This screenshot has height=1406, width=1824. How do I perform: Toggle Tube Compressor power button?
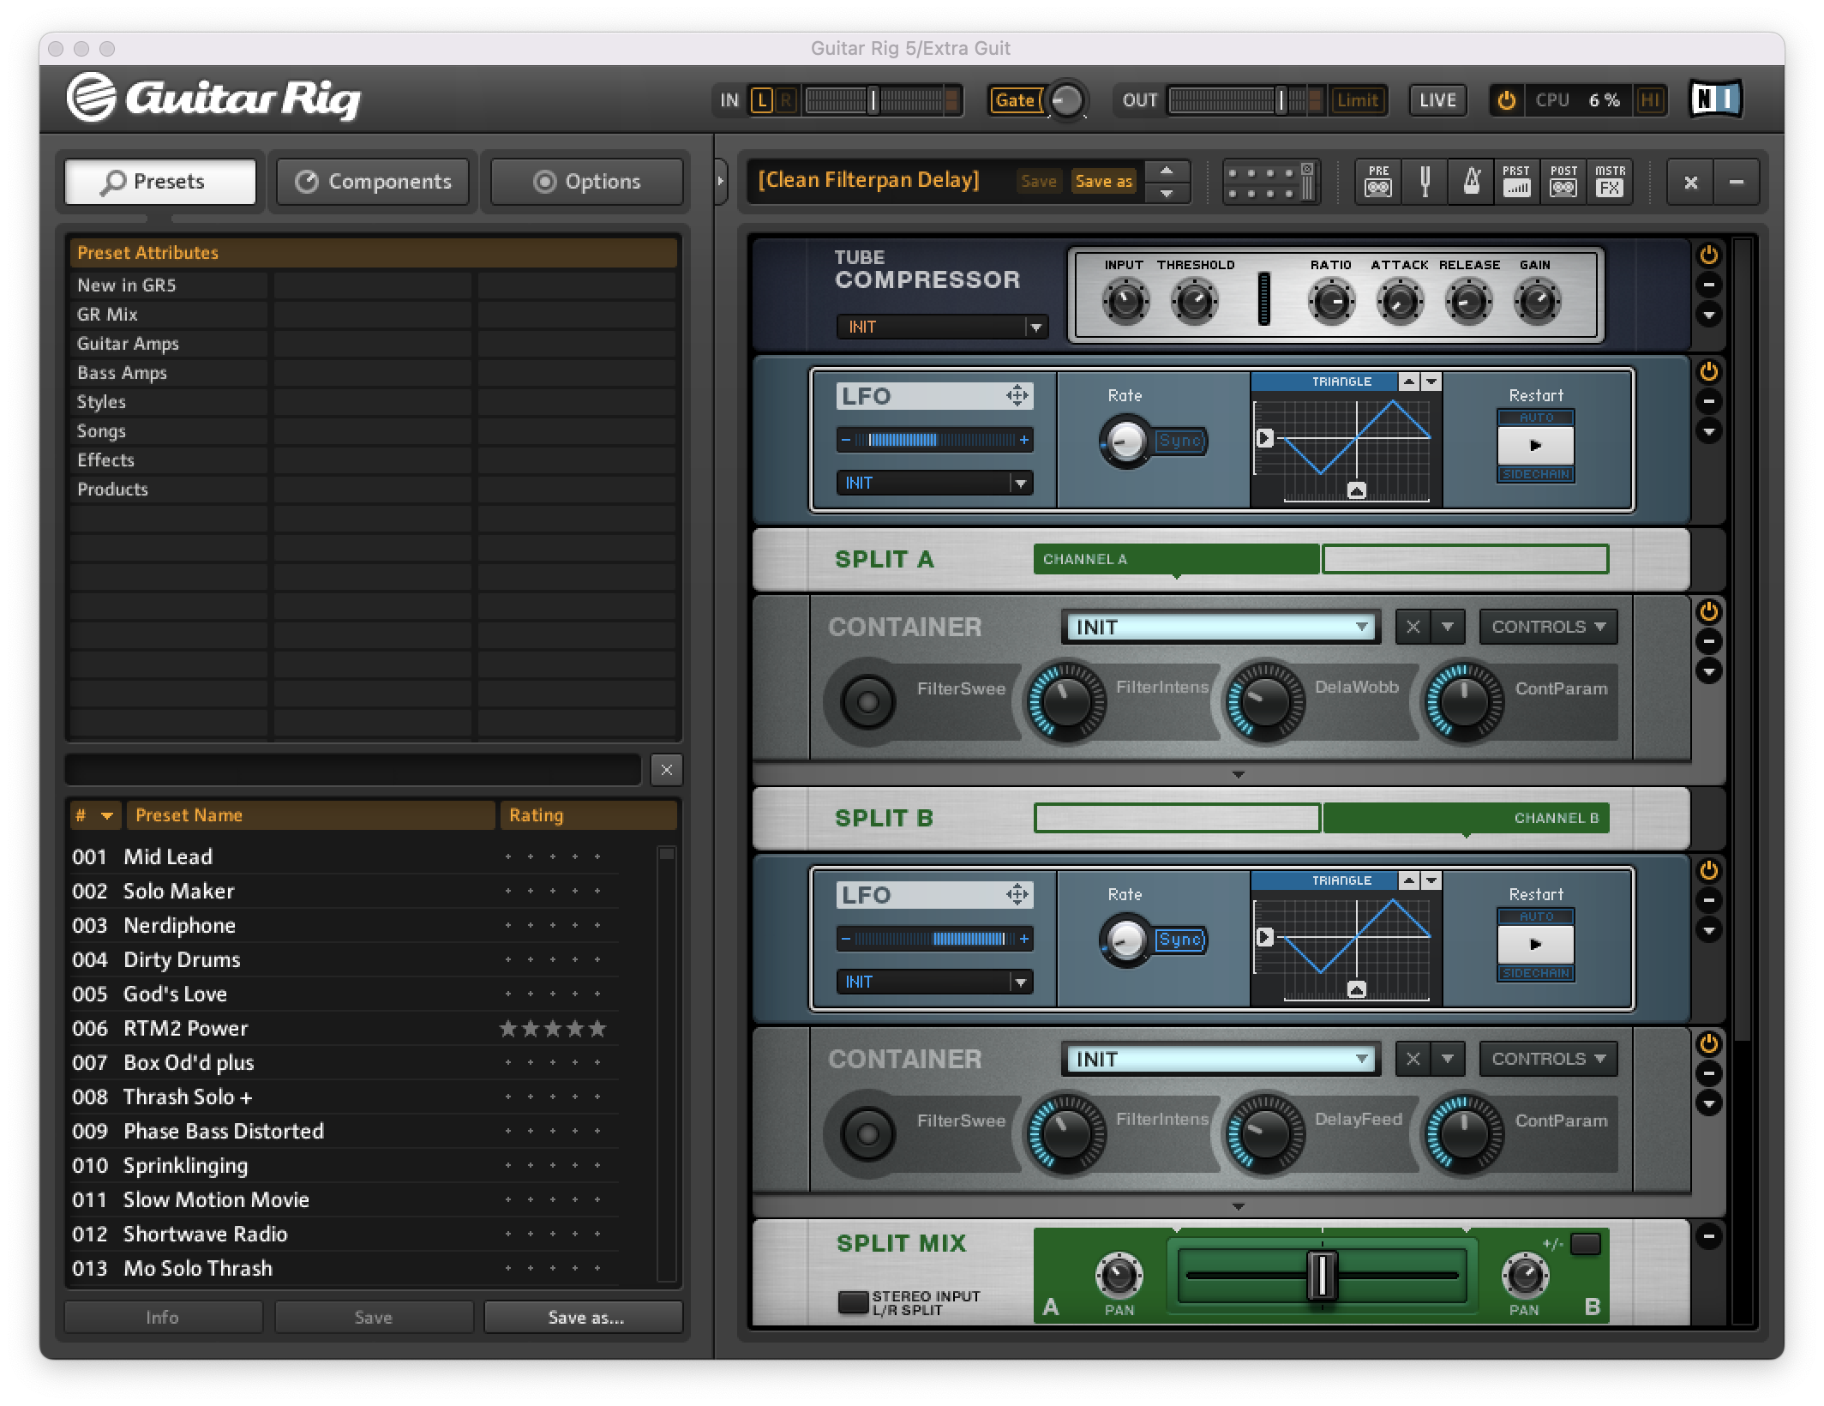[x=1708, y=255]
